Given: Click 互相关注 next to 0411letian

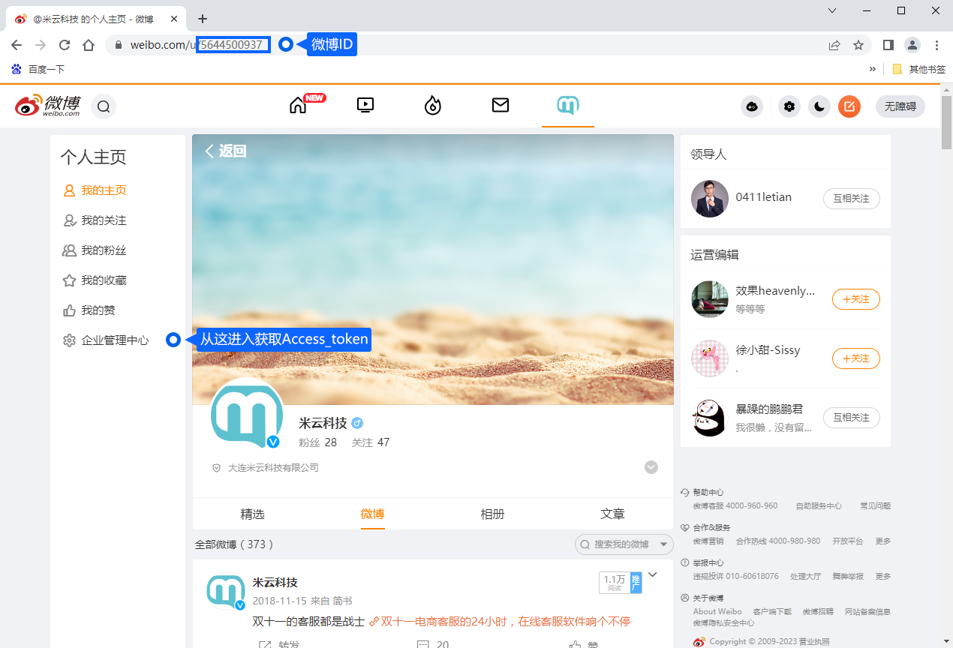Looking at the screenshot, I should [852, 199].
